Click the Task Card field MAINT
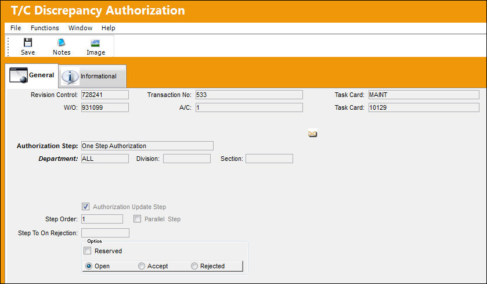This screenshot has width=487, height=284. 424,95
